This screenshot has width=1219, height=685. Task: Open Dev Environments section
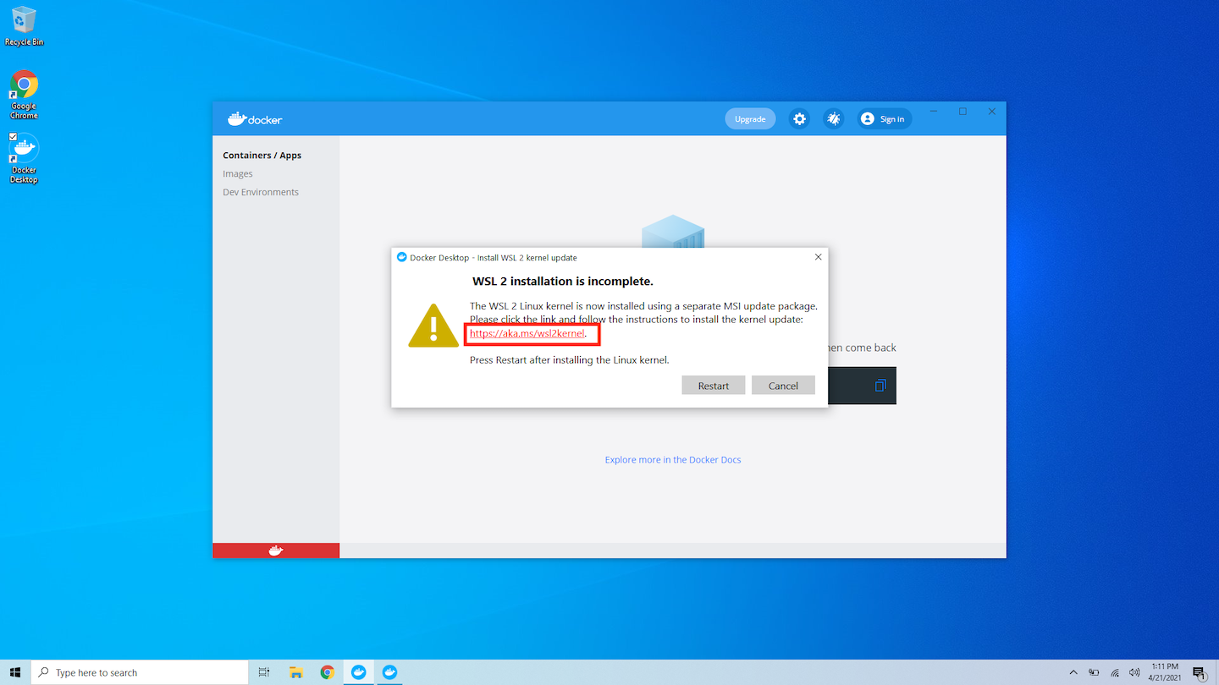click(x=261, y=192)
